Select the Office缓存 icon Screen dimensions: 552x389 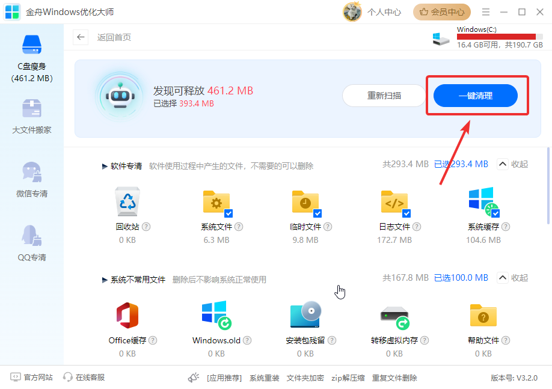(127, 316)
